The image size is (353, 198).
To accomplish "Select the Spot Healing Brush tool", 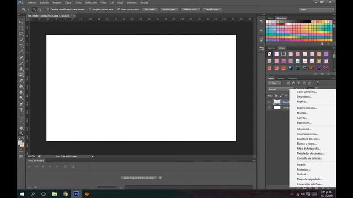I will coord(21,57).
